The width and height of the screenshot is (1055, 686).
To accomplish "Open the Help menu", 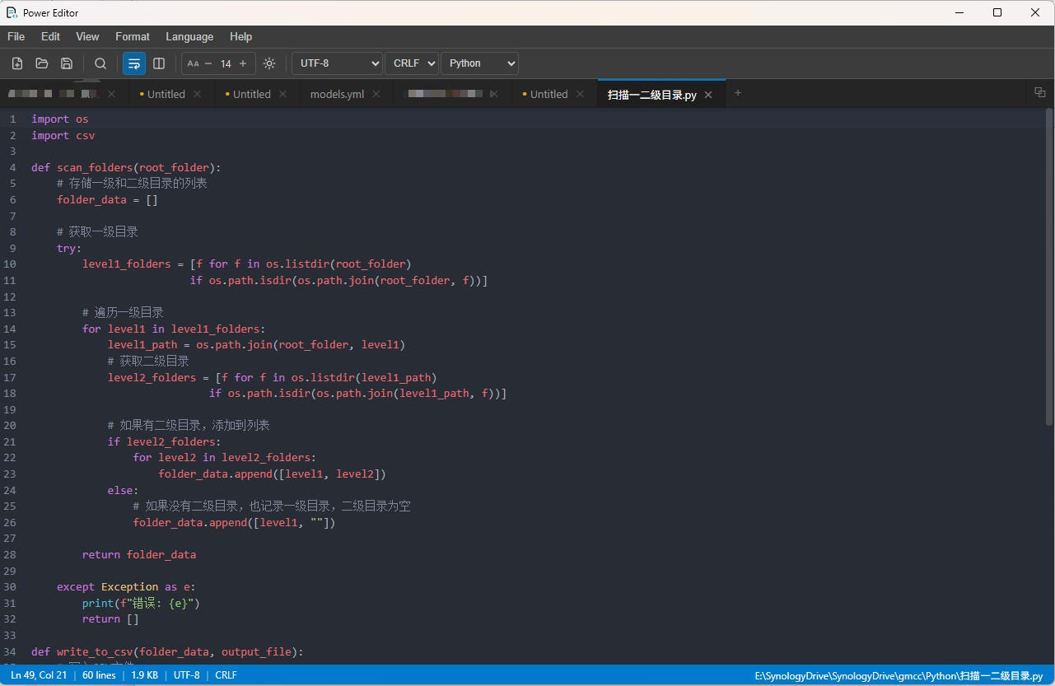I will coord(241,36).
